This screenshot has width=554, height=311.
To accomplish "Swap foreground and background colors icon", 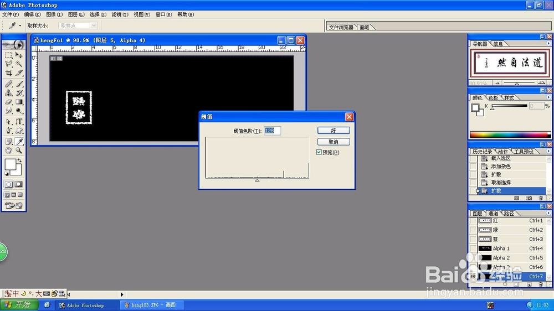I will [19, 160].
